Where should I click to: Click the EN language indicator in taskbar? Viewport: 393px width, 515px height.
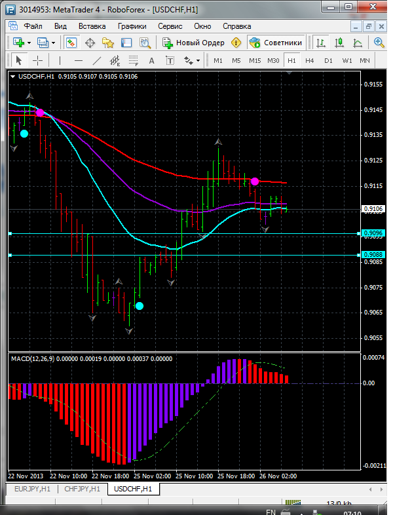pyautogui.click(x=271, y=512)
